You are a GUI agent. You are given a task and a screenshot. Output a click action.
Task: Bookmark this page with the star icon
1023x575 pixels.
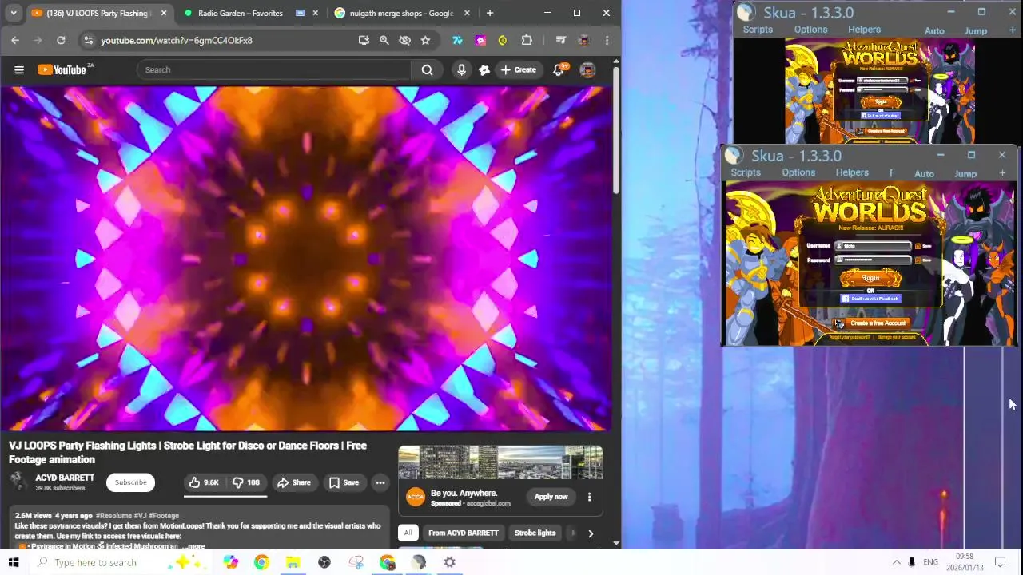tap(425, 40)
